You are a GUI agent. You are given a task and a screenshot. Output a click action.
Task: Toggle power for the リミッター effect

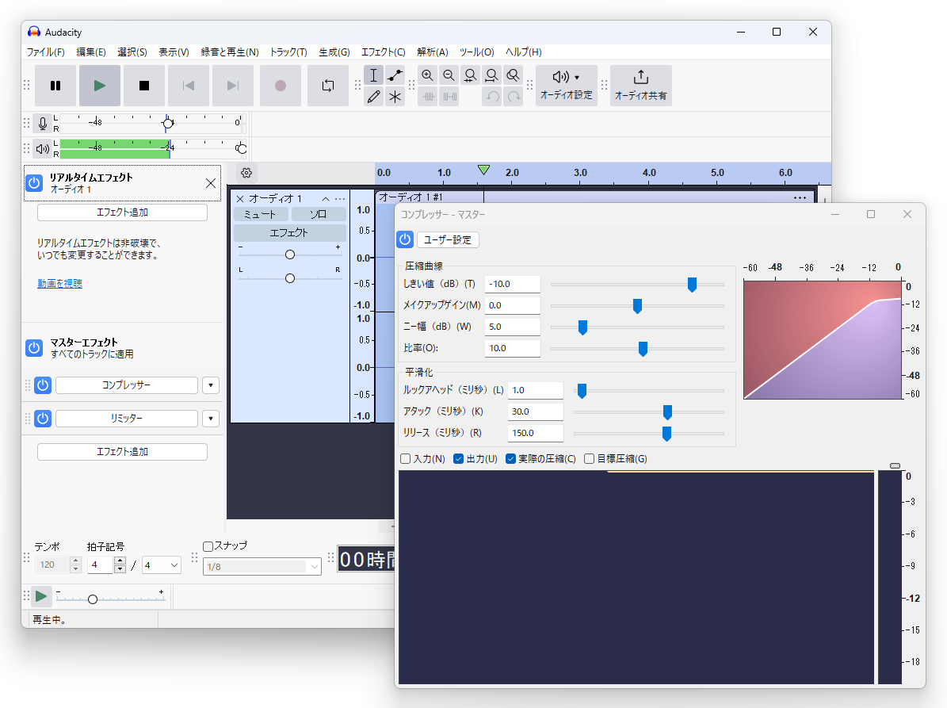43,419
